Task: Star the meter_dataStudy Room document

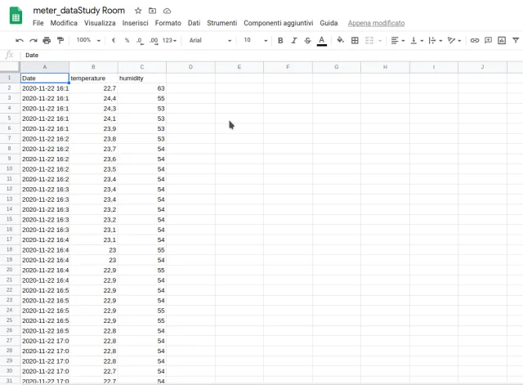Action: tap(138, 11)
